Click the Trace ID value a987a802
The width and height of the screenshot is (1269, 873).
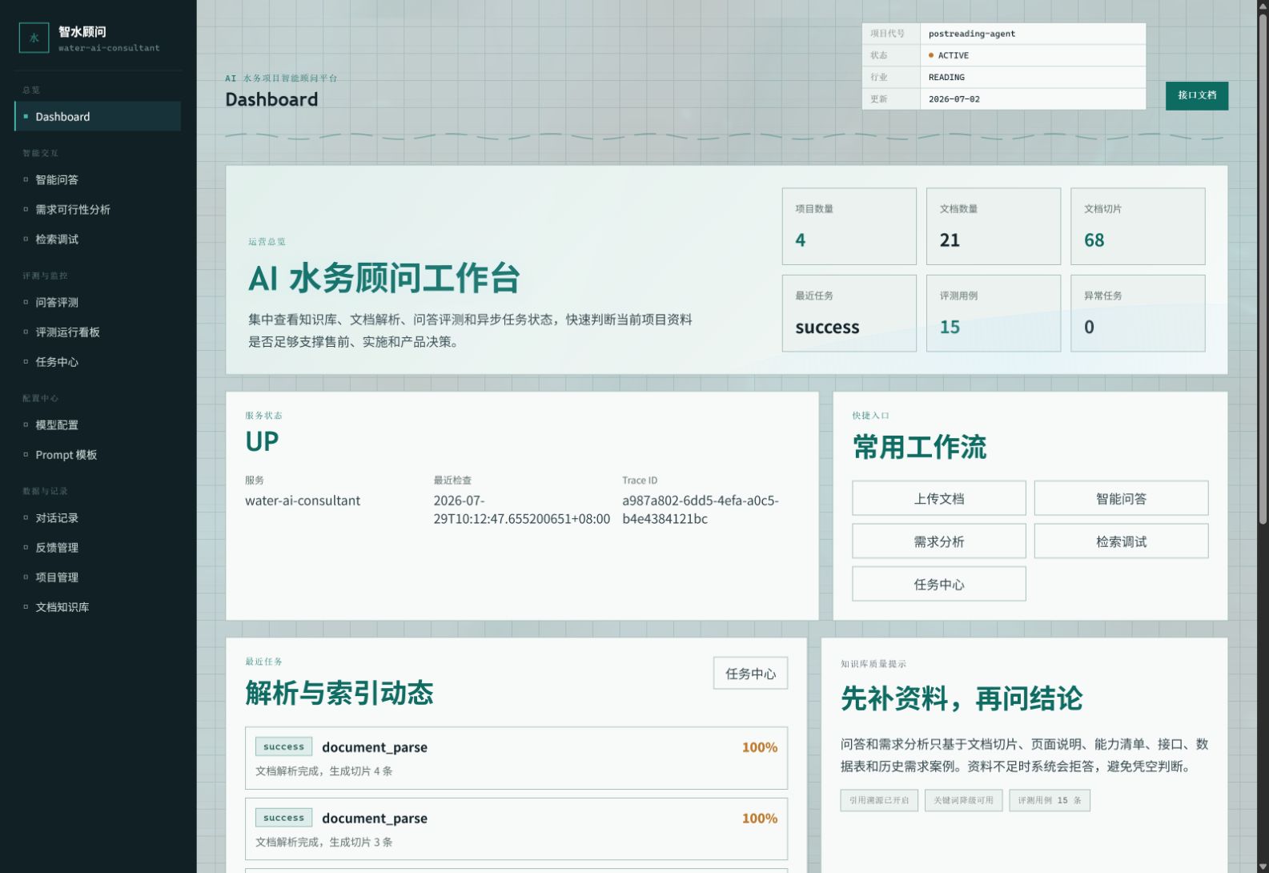701,509
